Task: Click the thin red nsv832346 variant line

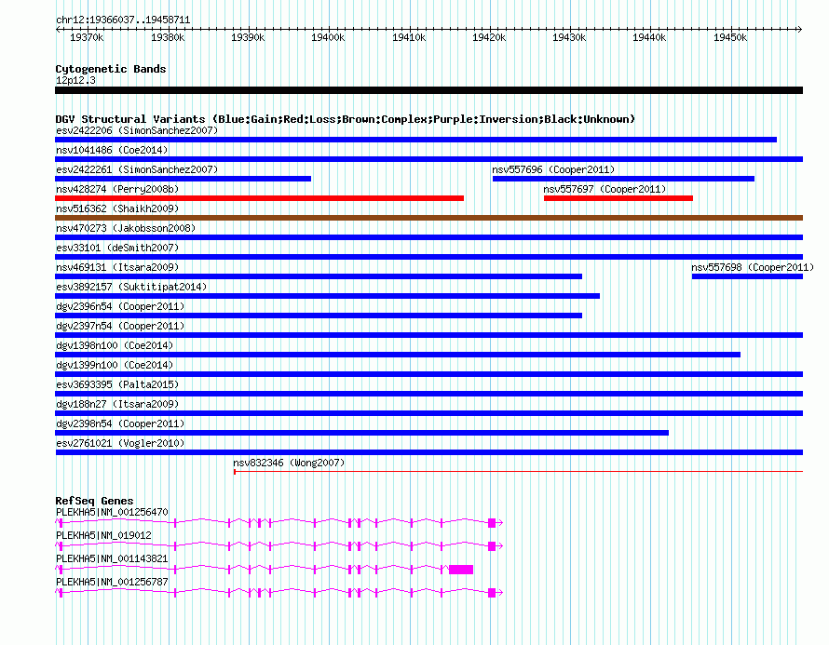Action: pyautogui.click(x=518, y=471)
